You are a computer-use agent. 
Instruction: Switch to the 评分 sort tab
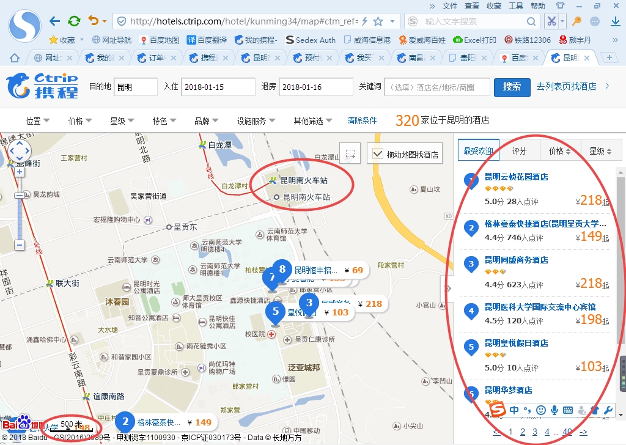[520, 150]
